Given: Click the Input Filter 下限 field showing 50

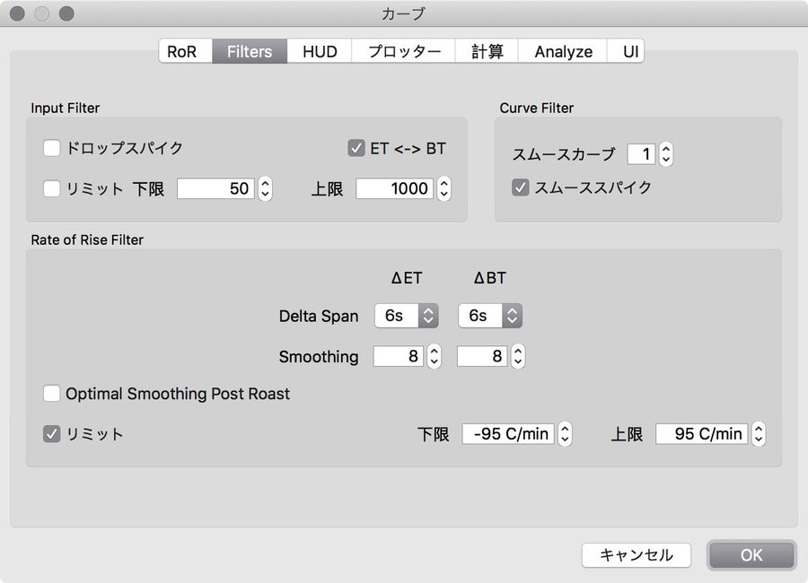Looking at the screenshot, I should [x=215, y=188].
